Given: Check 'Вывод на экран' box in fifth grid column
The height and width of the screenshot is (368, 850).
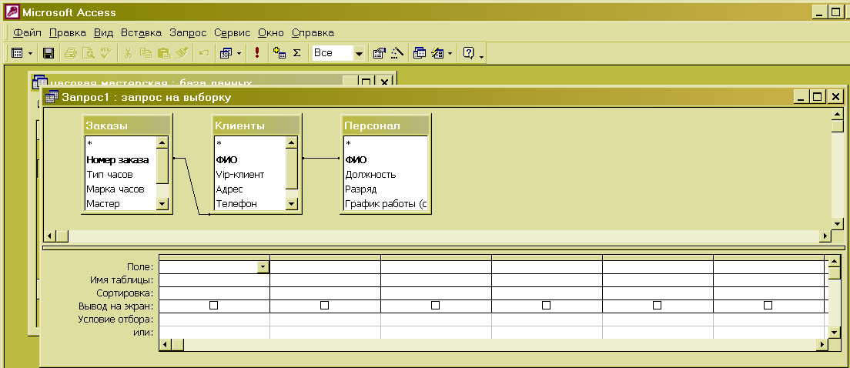Looking at the screenshot, I should (x=657, y=306).
